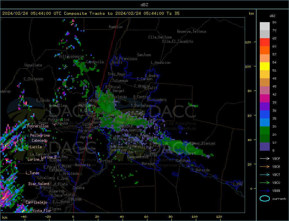Select the yellow dotted swatch near 51
289x221 pixels.
point(265,66)
